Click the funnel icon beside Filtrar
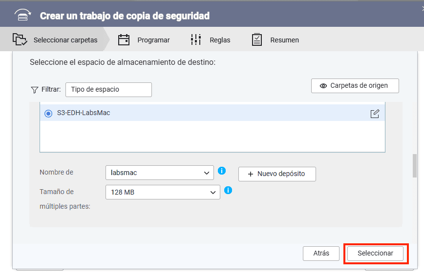 click(x=34, y=90)
